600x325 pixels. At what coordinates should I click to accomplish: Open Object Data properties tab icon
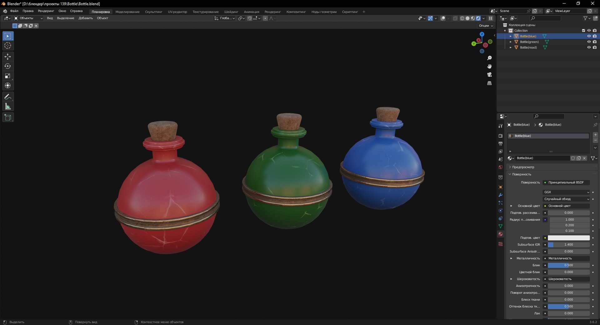(500, 226)
